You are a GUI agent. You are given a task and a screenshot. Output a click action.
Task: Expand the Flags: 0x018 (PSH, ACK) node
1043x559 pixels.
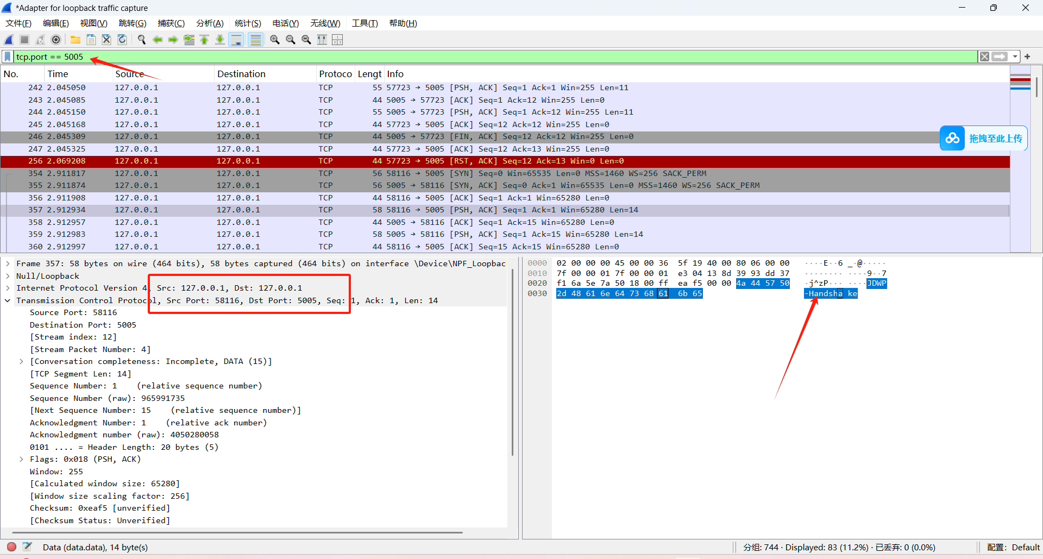click(22, 459)
